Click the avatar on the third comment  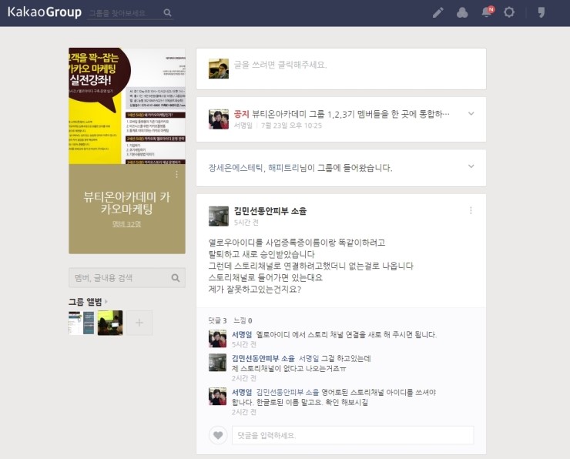[217, 397]
